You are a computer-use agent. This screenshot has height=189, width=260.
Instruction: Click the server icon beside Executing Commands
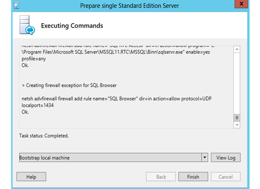(27, 25)
